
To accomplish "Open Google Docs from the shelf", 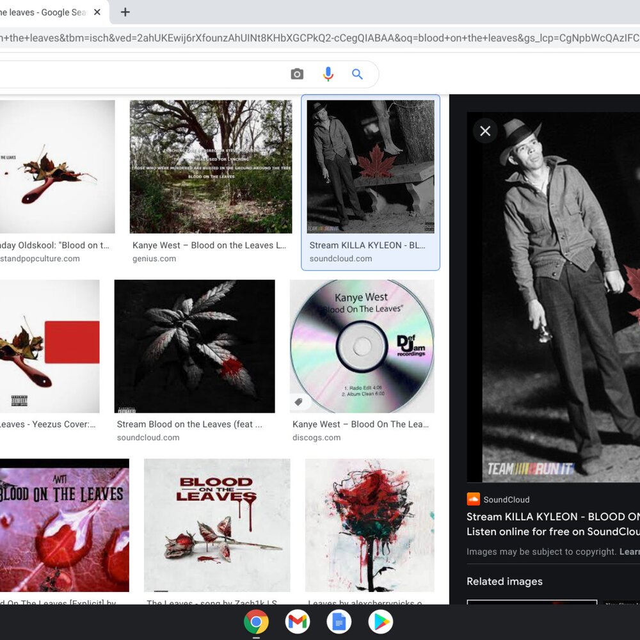I will [339, 621].
